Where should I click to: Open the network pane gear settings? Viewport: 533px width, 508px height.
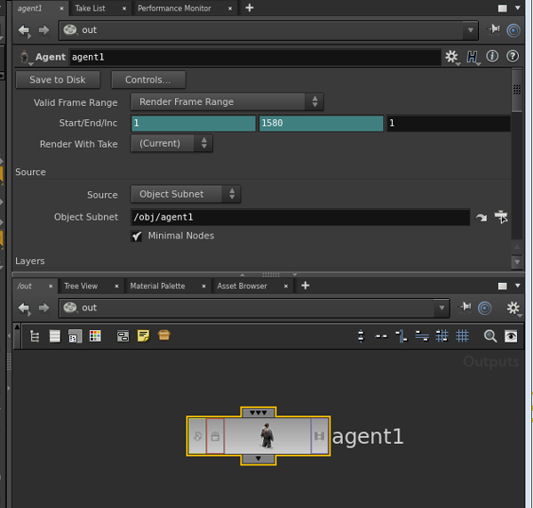(x=513, y=309)
